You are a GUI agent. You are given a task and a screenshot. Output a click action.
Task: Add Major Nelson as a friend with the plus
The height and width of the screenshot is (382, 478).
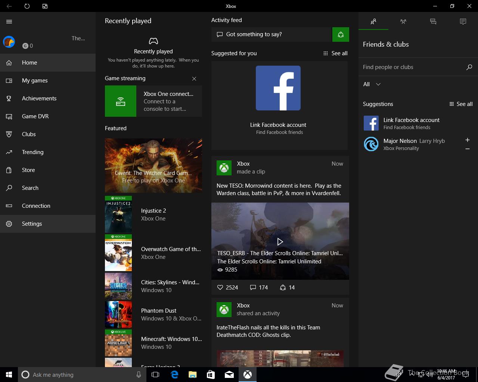468,140
